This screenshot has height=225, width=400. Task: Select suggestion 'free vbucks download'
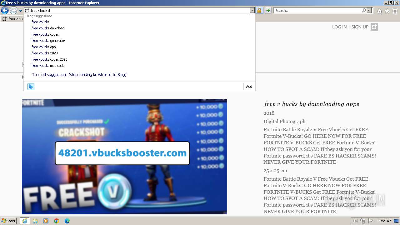click(x=48, y=28)
